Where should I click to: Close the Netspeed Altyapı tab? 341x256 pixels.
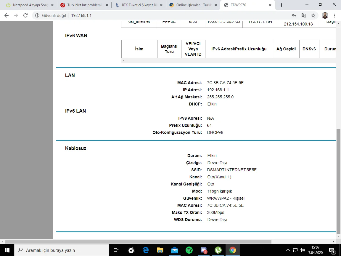pos(52,5)
